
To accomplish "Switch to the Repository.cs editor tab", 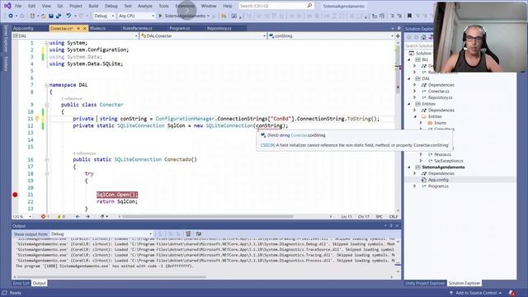I will (219, 28).
